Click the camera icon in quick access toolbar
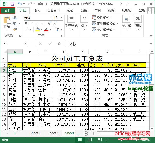 [x=41, y=4]
